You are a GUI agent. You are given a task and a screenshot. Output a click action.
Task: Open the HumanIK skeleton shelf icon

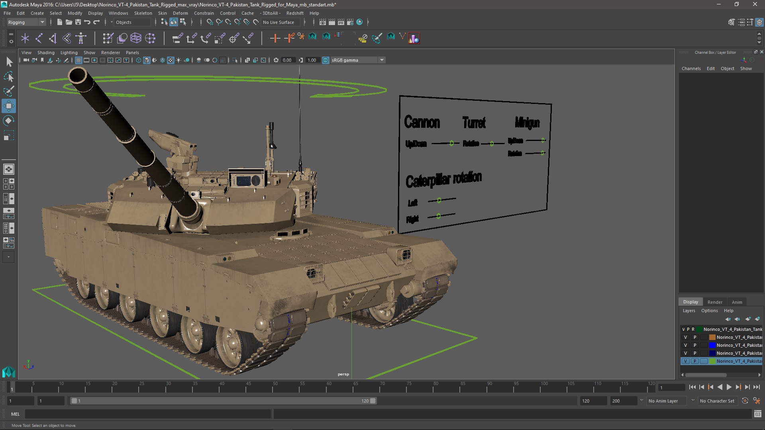click(81, 38)
